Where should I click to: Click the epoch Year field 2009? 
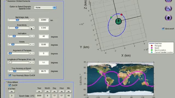click(39, 96)
